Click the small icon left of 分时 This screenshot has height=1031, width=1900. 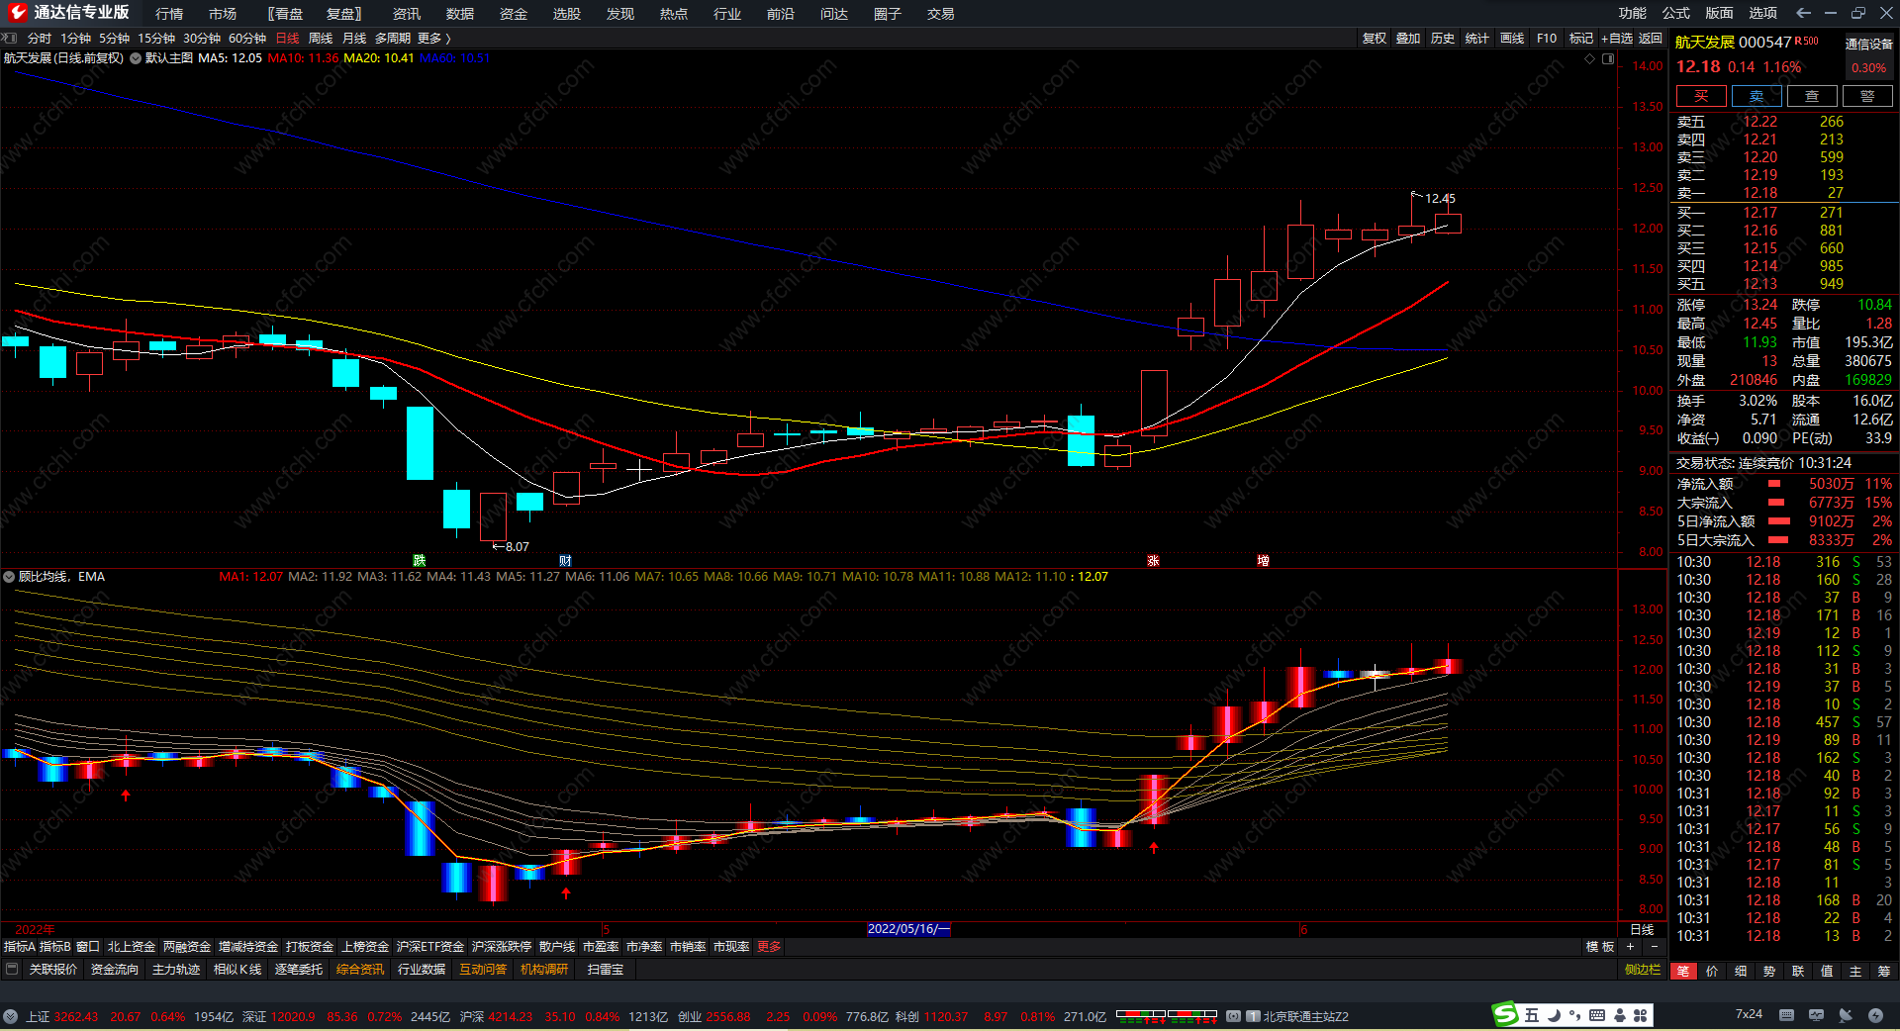tap(9, 38)
